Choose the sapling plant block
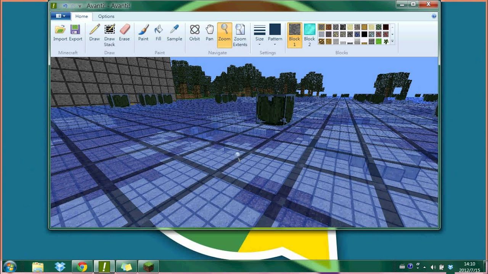Screen dimensions: 488x274 (x=386, y=41)
